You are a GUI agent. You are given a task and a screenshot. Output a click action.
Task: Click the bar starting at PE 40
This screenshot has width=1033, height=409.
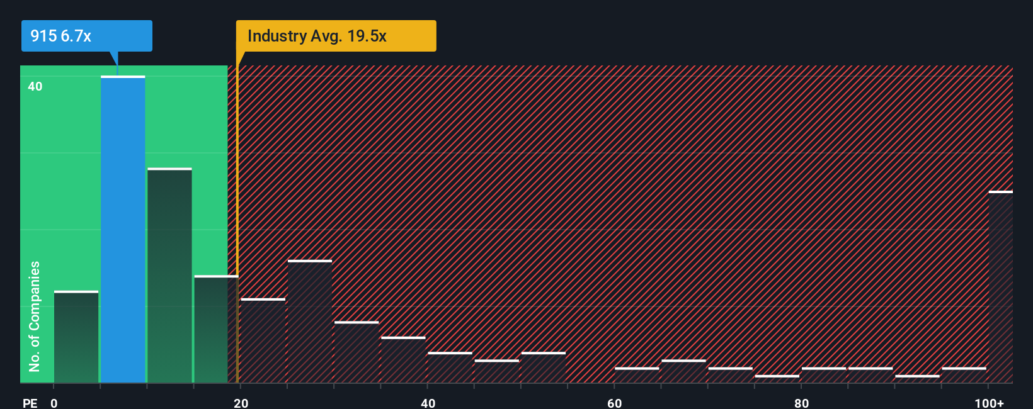[x=450, y=367]
